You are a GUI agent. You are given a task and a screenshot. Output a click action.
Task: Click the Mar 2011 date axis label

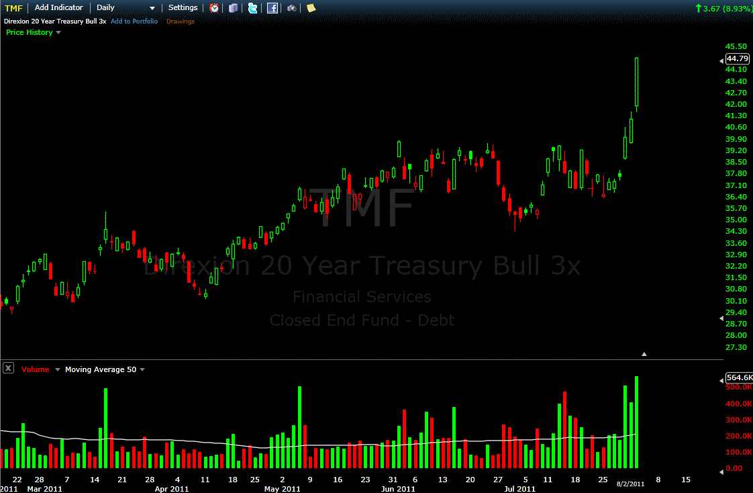(45, 489)
